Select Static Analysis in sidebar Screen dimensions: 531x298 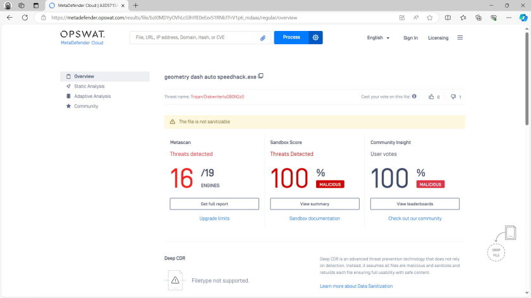click(x=89, y=86)
